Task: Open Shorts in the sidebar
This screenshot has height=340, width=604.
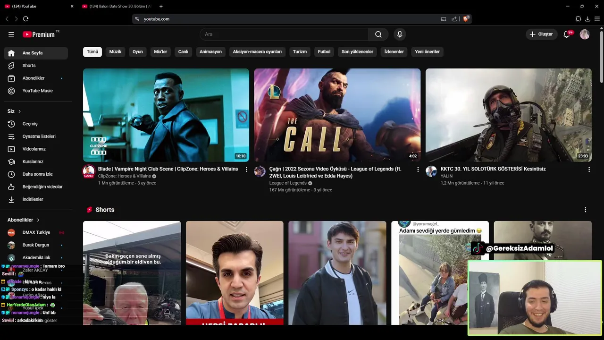Action: tap(36, 66)
